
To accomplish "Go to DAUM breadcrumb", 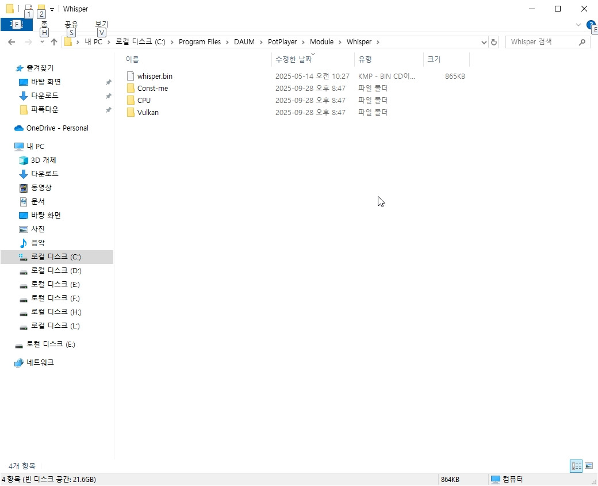I will [244, 42].
